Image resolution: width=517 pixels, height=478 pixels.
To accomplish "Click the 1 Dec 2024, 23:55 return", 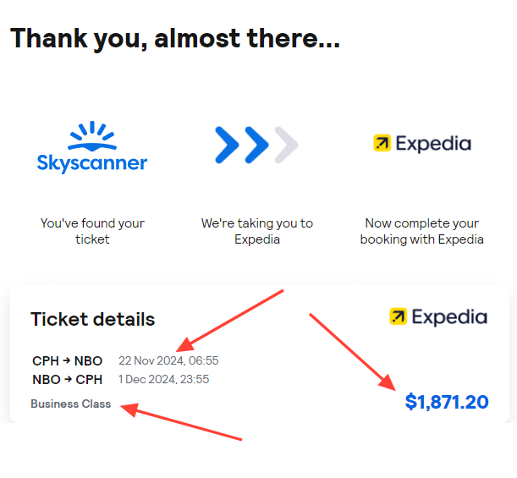I will click(164, 379).
